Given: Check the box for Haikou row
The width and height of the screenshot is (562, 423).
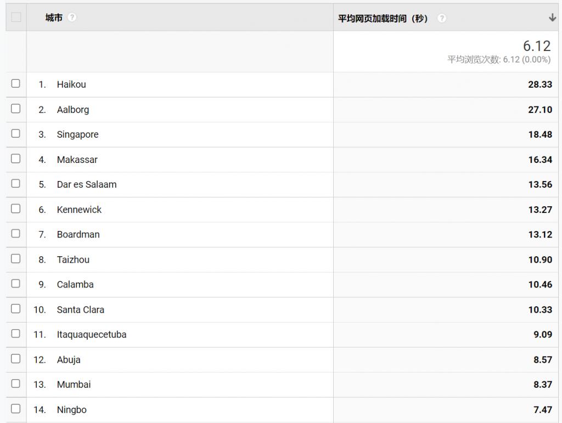Looking at the screenshot, I should coord(15,83).
